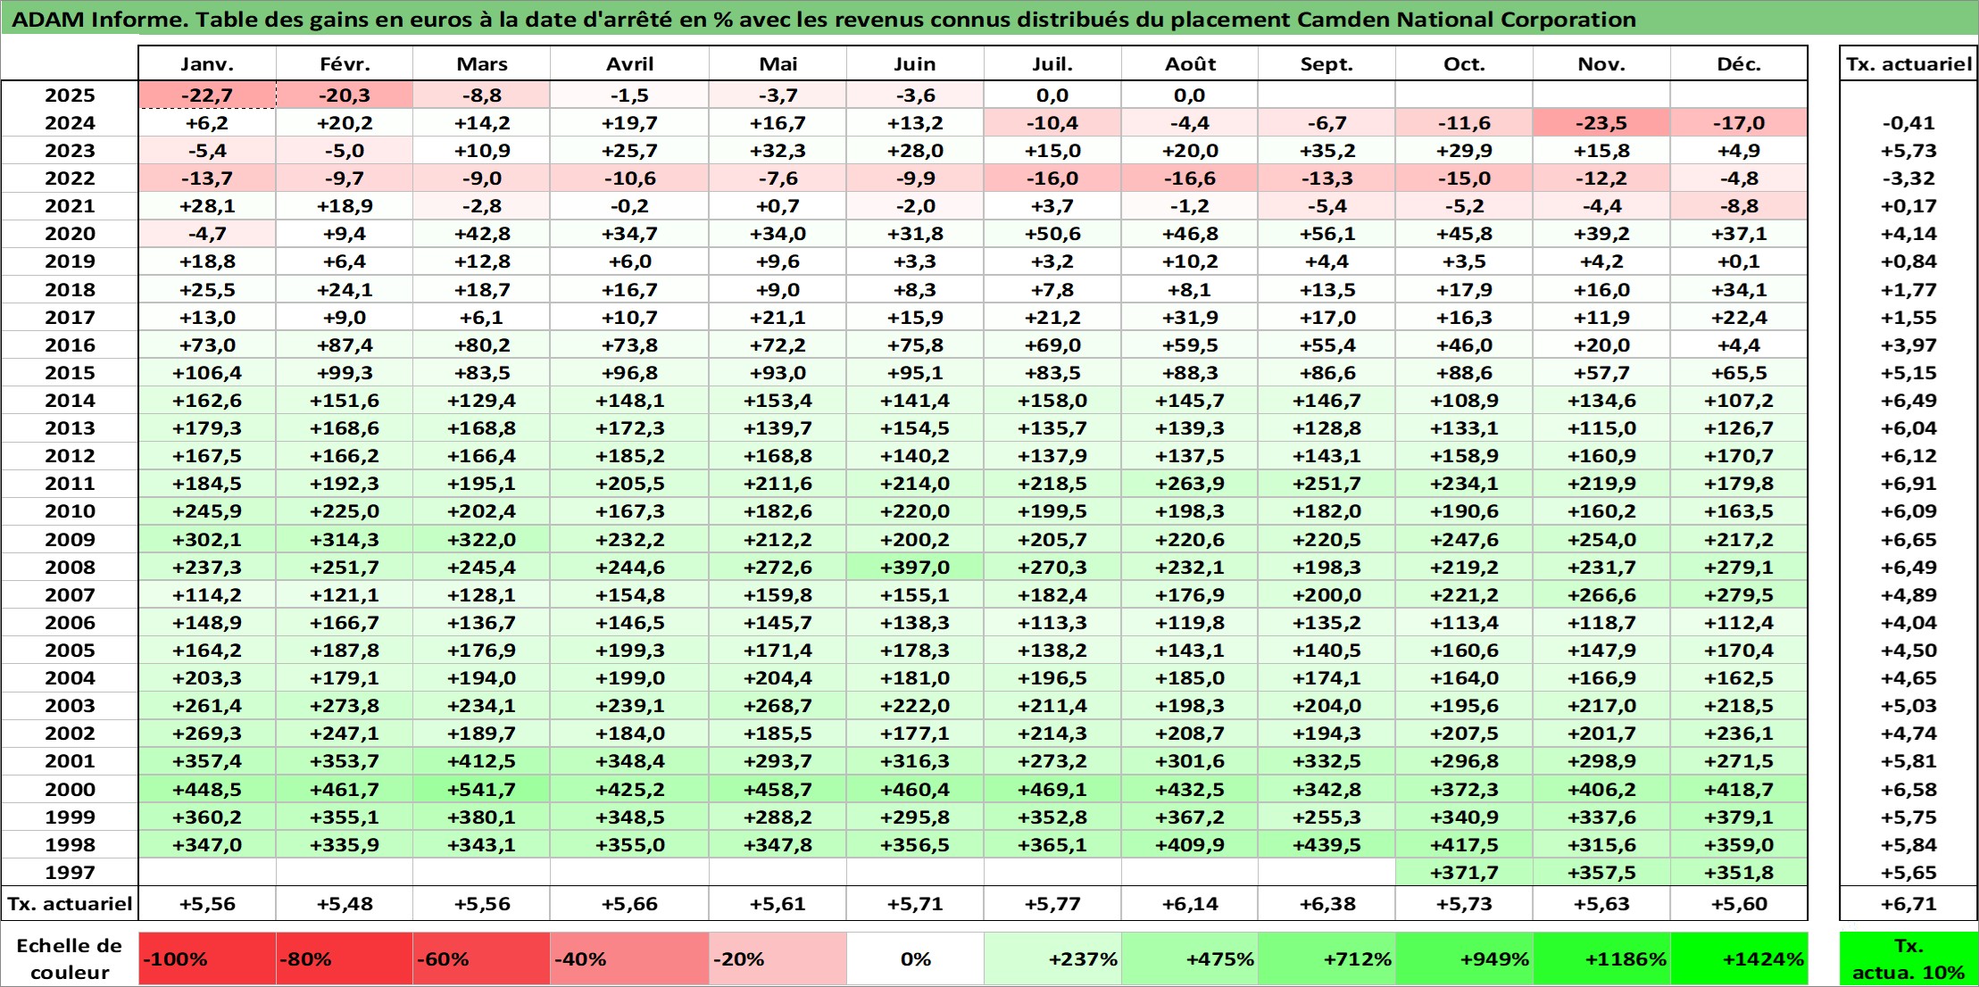Image resolution: width=1979 pixels, height=987 pixels.
Task: Click the +50,6 cell for July 2020
Action: coord(1052,234)
